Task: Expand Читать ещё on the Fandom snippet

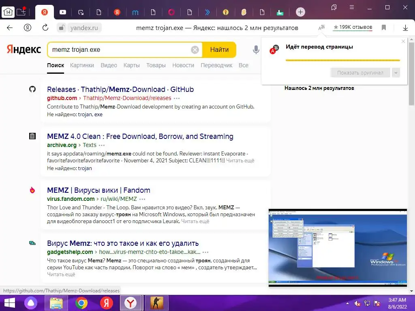Action: [195, 222]
